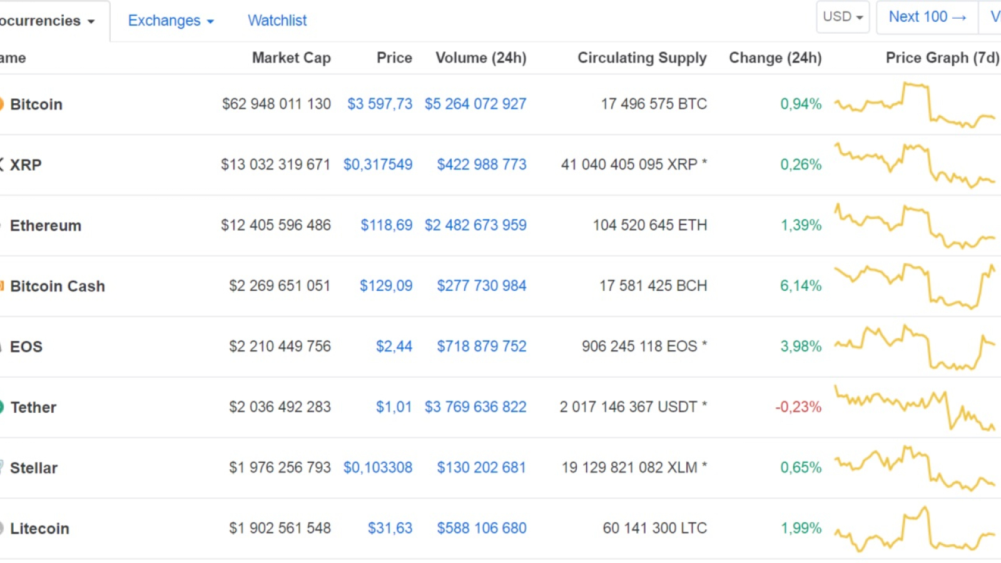Click Ethereum price $118,69

(x=386, y=225)
